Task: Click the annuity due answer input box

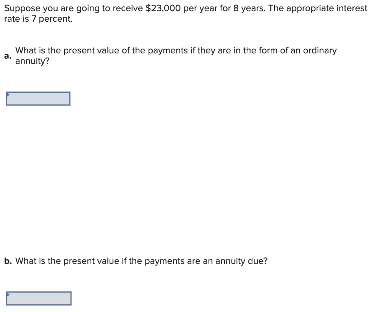Action: (x=39, y=298)
